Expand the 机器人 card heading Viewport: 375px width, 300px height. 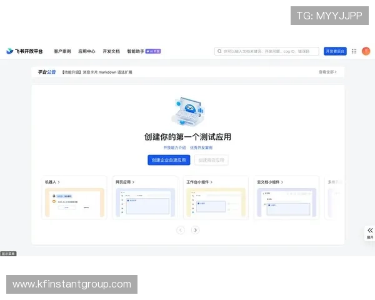point(52,182)
